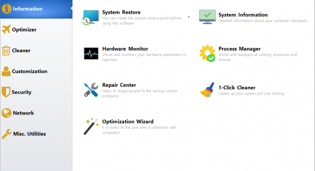Click the System Information green checkmark monitor icon
The width and height of the screenshot is (315, 171).
207,18
